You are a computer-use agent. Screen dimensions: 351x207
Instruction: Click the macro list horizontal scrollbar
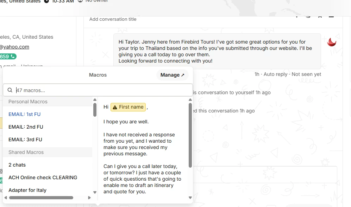[x=41, y=198]
